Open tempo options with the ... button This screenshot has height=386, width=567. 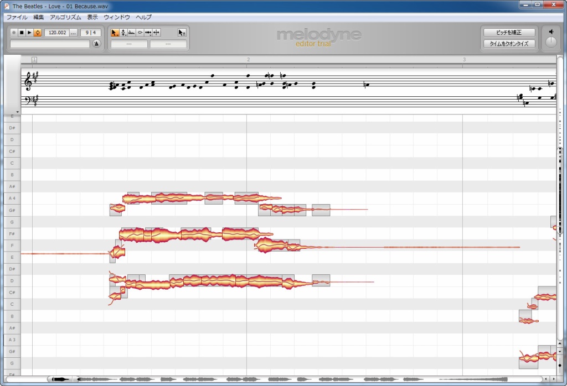(x=74, y=33)
